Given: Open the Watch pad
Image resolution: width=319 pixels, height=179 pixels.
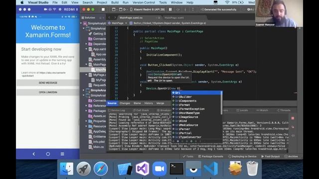Looking at the screenshot, I should [262, 110].
